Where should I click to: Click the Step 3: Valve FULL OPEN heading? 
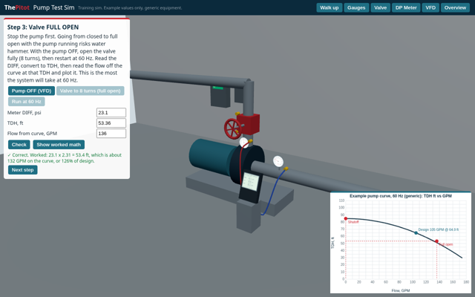click(x=43, y=27)
